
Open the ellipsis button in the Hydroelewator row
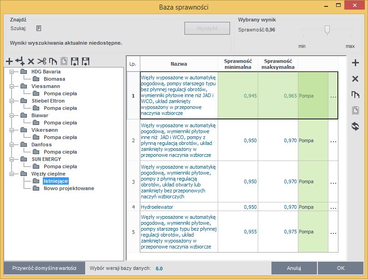[333, 207]
